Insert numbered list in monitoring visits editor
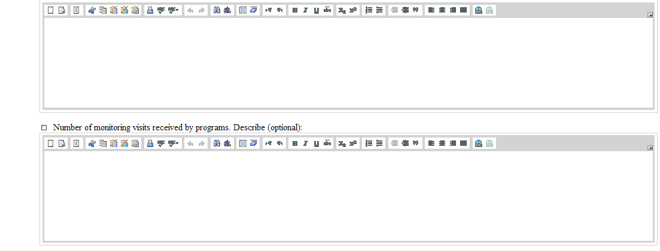The width and height of the screenshot is (660, 251). (369, 143)
